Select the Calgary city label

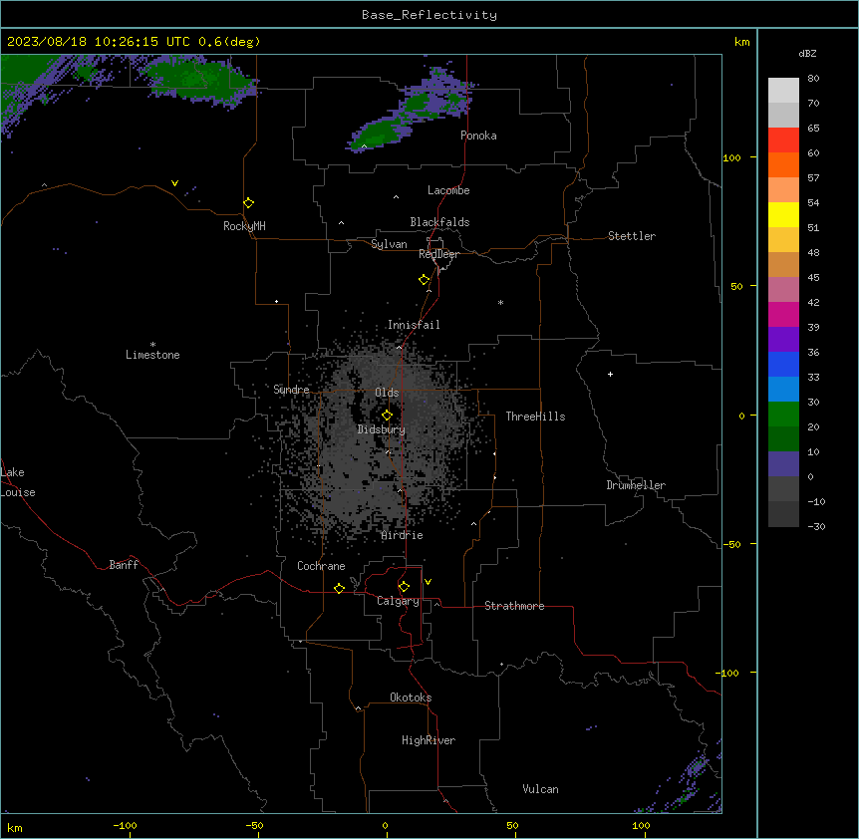398,601
